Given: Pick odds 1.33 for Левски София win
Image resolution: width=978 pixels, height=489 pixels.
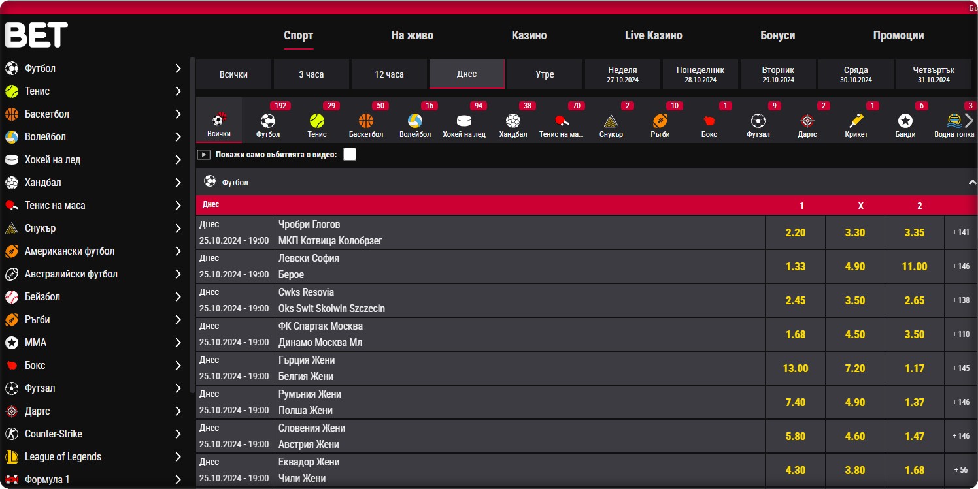Looking at the screenshot, I should (795, 266).
